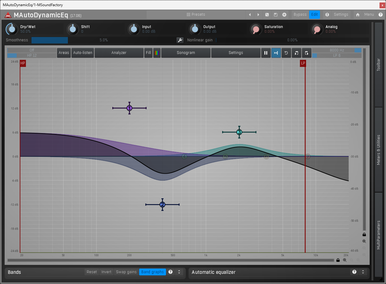This screenshot has width=386, height=284.
Task: Click the Invert button in Bands
Action: (106, 272)
